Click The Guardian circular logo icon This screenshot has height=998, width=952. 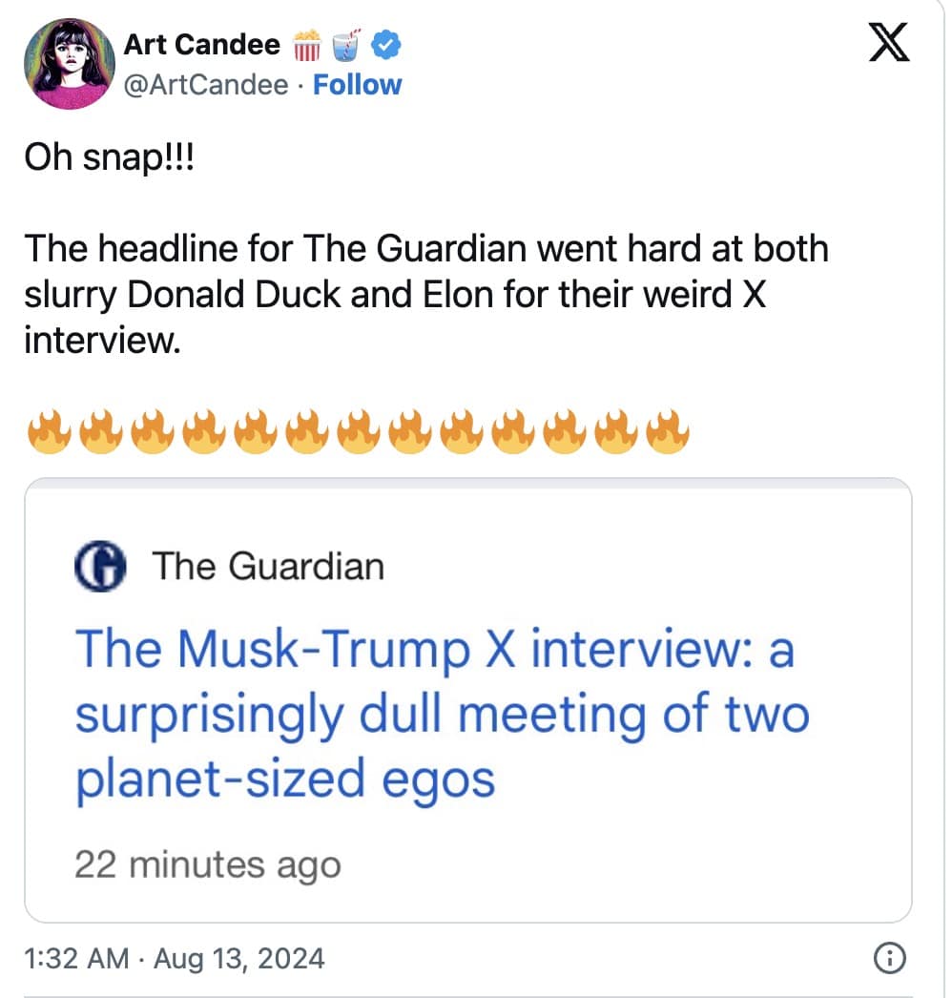click(x=100, y=567)
